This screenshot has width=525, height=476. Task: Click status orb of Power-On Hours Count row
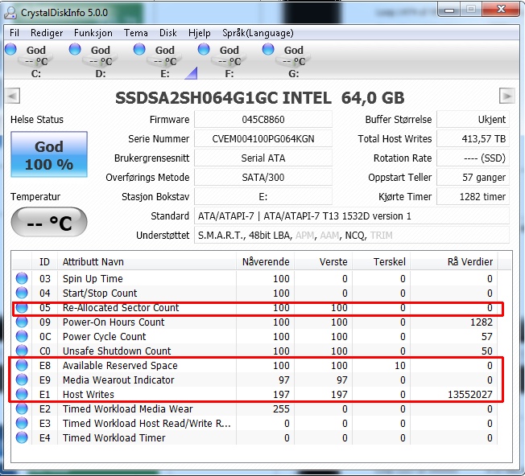tap(22, 322)
